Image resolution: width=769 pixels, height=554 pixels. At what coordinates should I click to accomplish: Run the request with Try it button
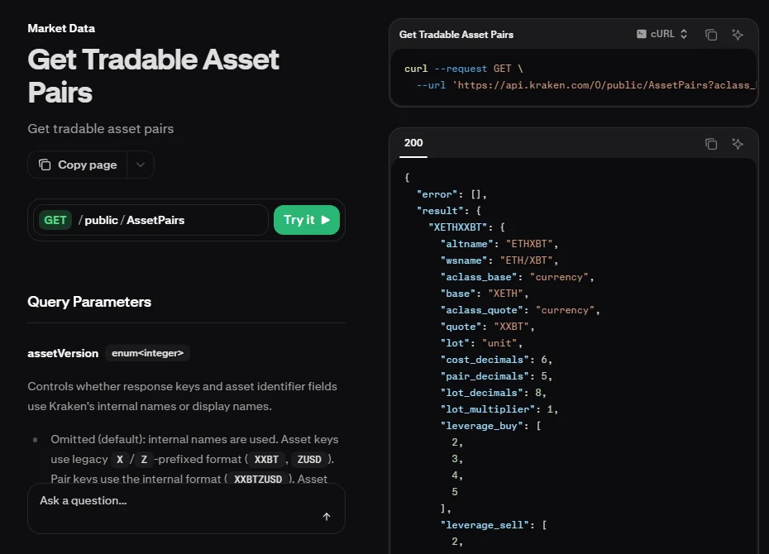pos(307,220)
